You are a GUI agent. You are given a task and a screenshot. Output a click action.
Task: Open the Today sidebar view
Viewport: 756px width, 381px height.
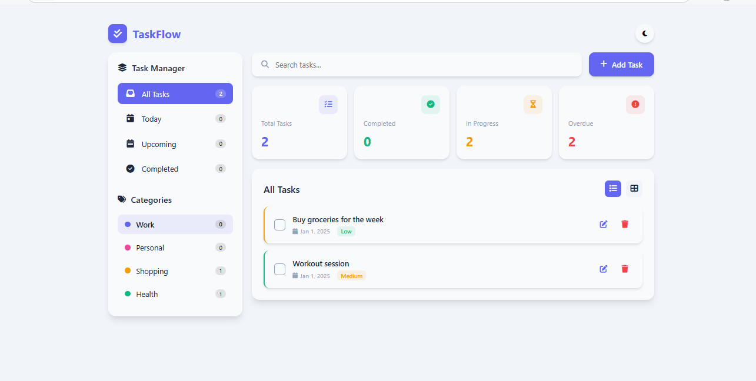175,119
